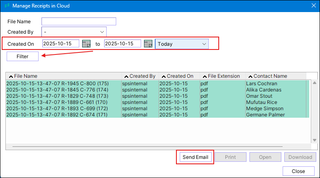The width and height of the screenshot is (320, 178).
Task: Sort by Created On column header
Action: tap(179, 76)
